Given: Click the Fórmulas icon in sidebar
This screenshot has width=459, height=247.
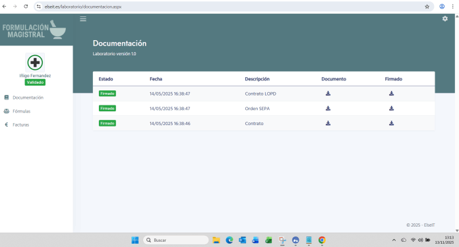Looking at the screenshot, I should 7,111.
